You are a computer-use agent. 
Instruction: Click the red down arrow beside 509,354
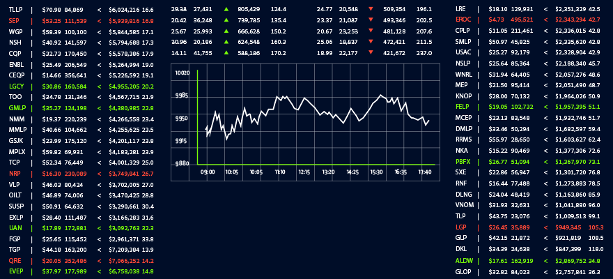click(370, 10)
